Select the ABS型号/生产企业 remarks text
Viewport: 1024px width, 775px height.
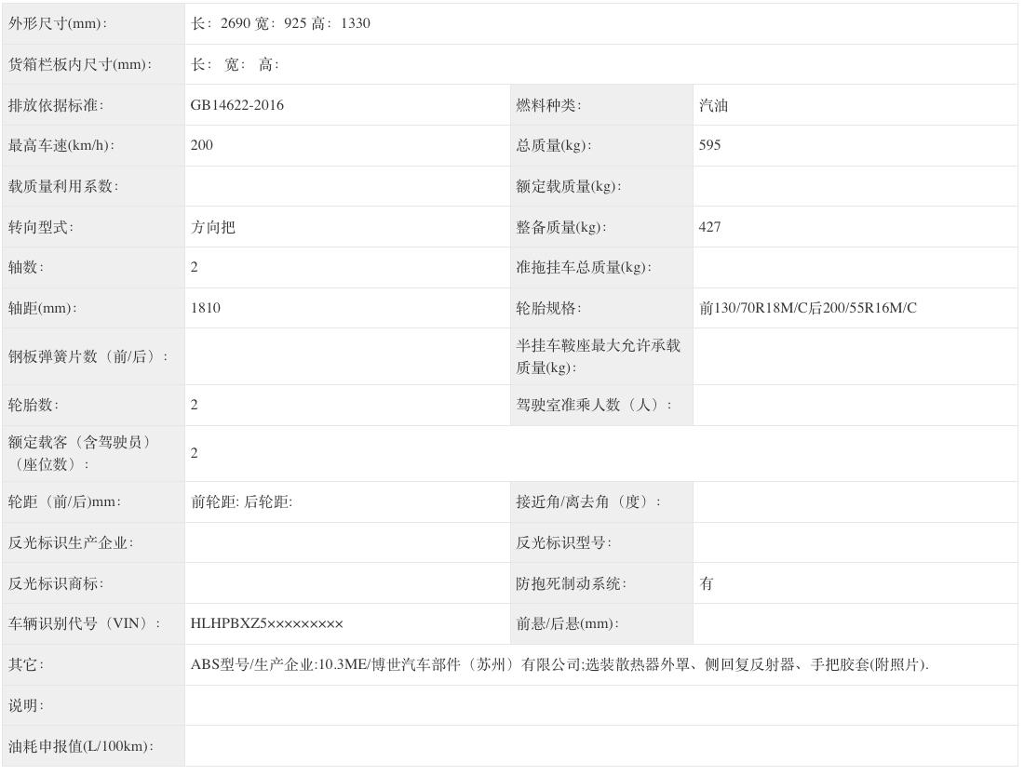point(559,664)
